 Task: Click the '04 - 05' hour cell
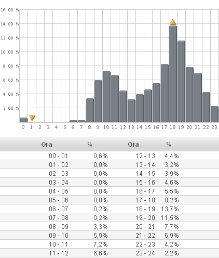59,191
